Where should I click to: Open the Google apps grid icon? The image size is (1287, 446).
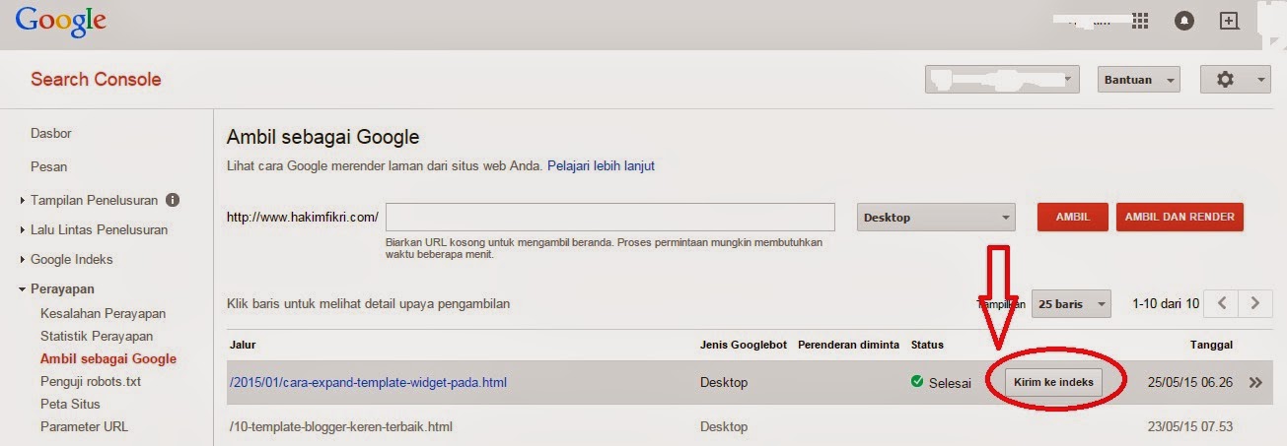point(1141,21)
